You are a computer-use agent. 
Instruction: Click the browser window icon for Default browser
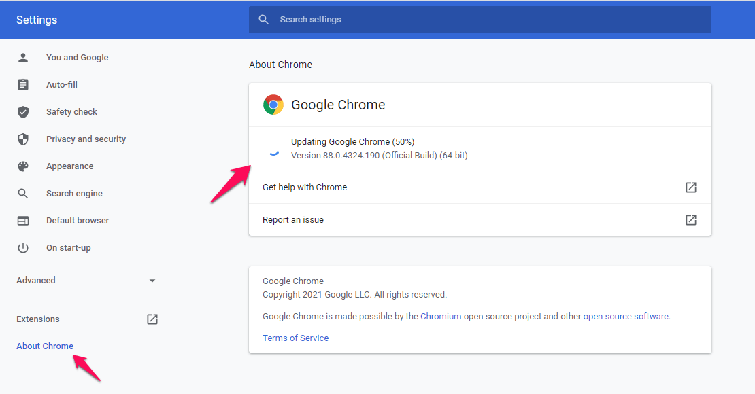pyautogui.click(x=22, y=221)
